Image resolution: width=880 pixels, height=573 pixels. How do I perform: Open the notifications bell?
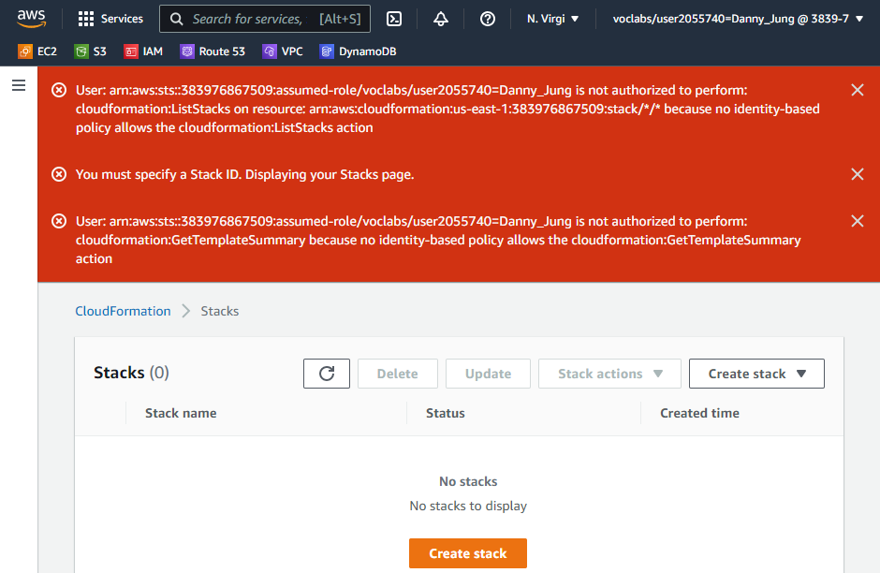pos(441,19)
